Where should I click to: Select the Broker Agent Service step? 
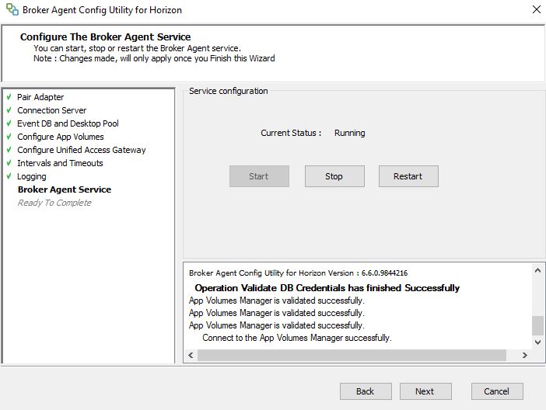pyautogui.click(x=65, y=189)
